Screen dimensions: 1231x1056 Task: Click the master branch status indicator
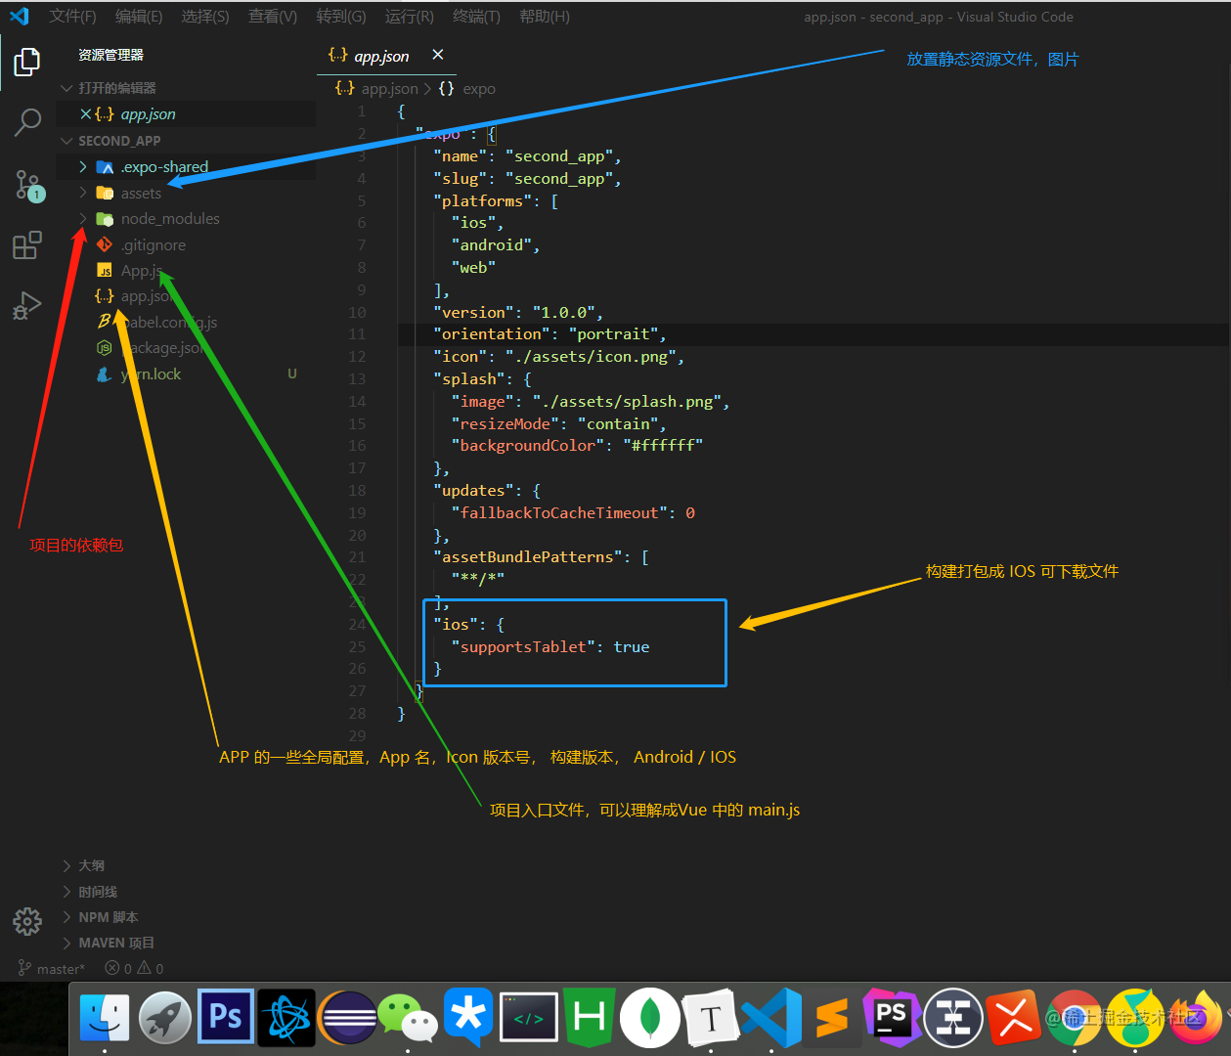coord(52,969)
